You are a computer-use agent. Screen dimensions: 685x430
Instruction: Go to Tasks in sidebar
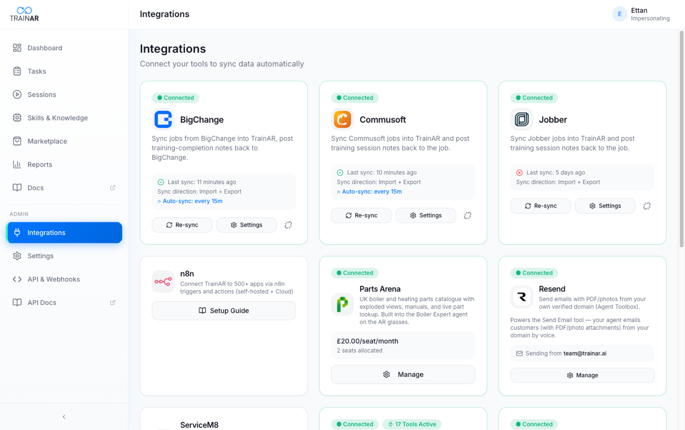(x=63, y=71)
